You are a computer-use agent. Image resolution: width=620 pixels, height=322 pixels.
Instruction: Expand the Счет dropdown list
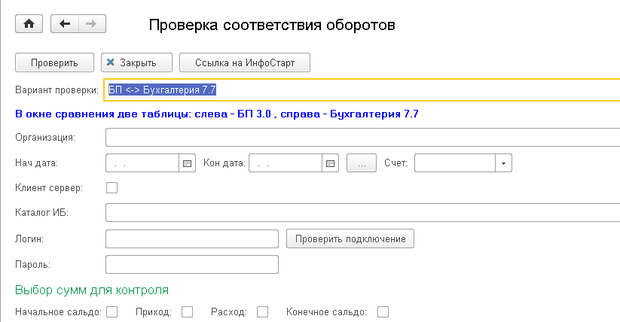(x=503, y=163)
